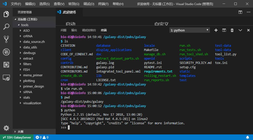Switch to the 调试控制台 panel tab
Screen dimensions: 253x140
[89, 30]
